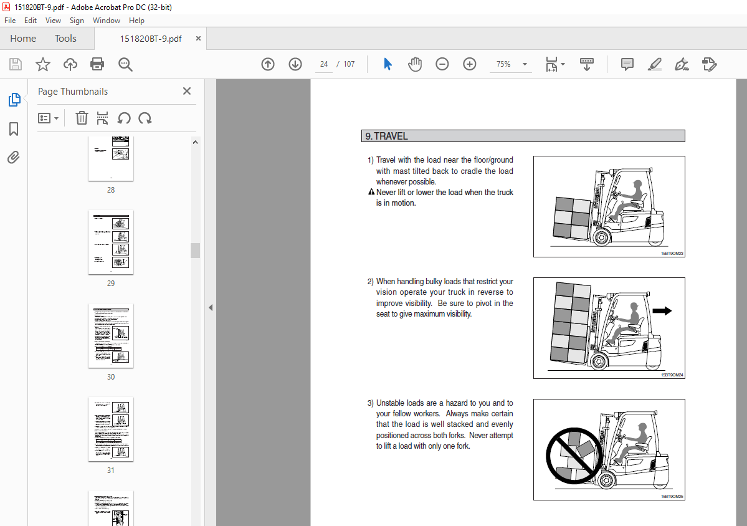
Task: Click the total pages '107' label
Action: click(350, 64)
